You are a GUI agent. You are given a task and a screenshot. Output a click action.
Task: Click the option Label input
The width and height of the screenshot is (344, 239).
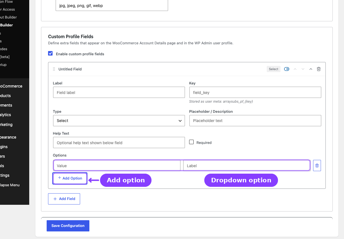pyautogui.click(x=246, y=166)
